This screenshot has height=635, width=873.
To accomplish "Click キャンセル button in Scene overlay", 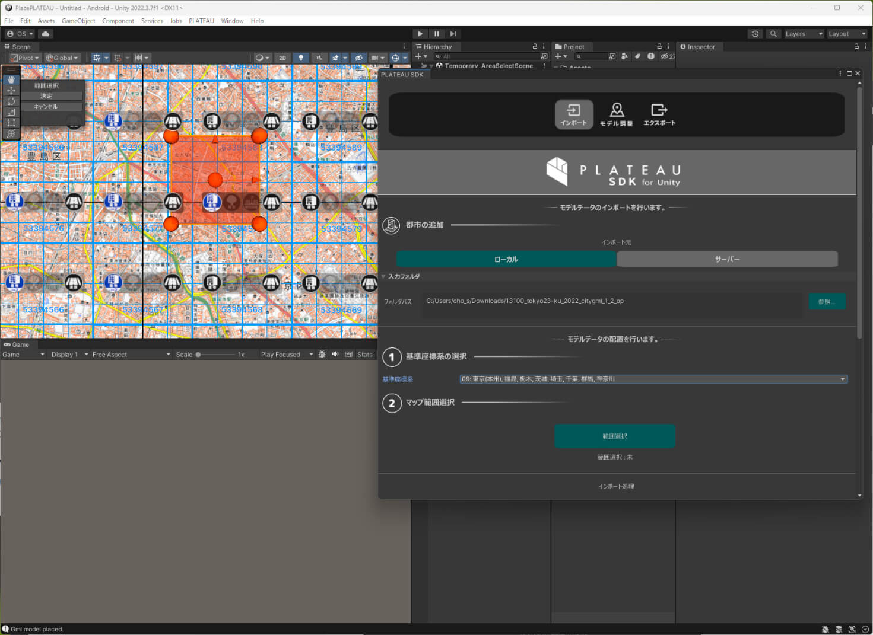I will 52,107.
